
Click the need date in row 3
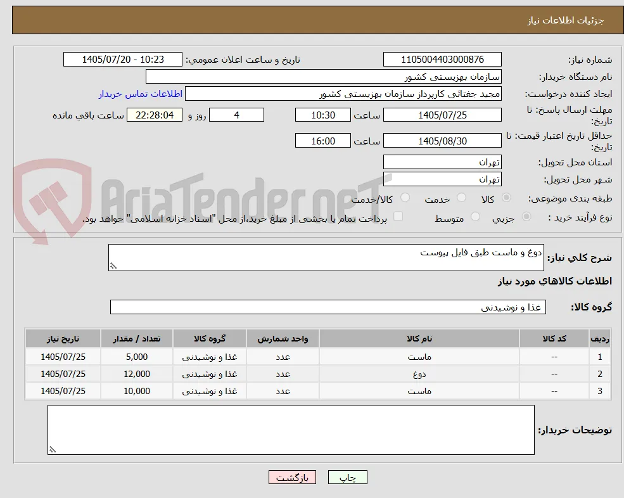coord(63,392)
